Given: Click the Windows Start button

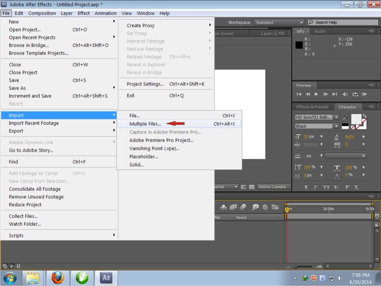Looking at the screenshot, I should [x=10, y=278].
